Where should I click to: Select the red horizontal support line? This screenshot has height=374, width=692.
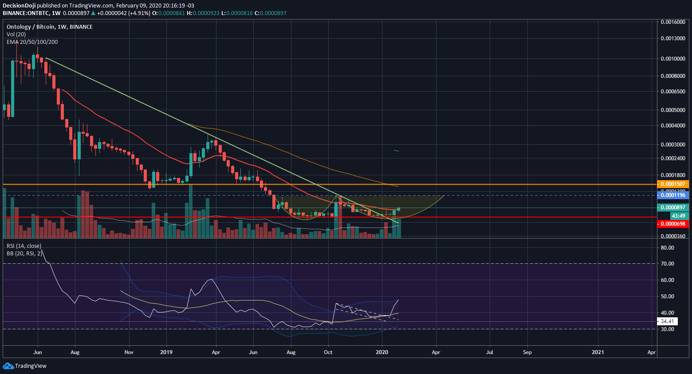(330, 217)
